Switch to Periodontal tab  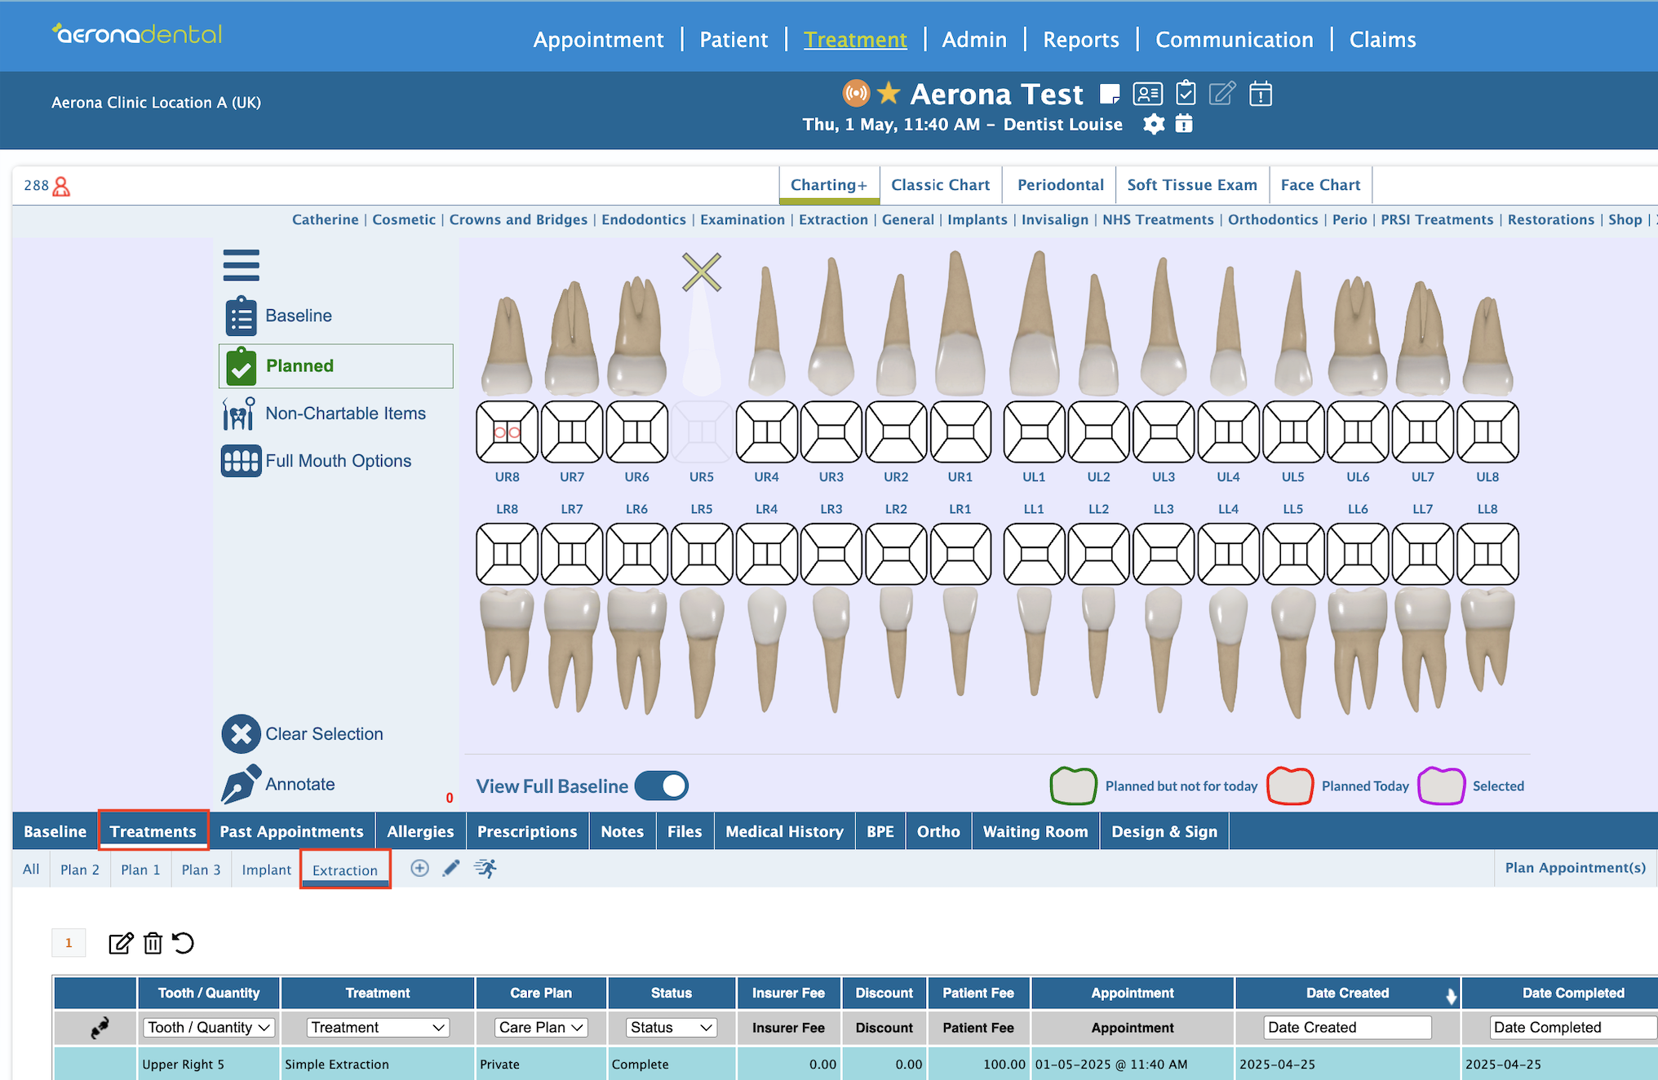(1060, 185)
